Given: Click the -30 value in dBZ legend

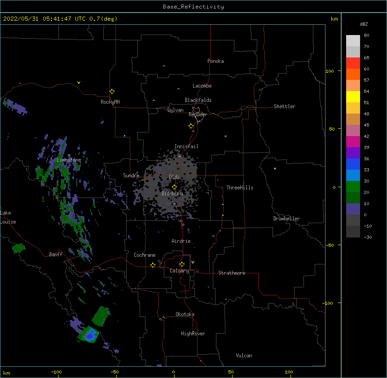Looking at the screenshot, I should pos(368,237).
